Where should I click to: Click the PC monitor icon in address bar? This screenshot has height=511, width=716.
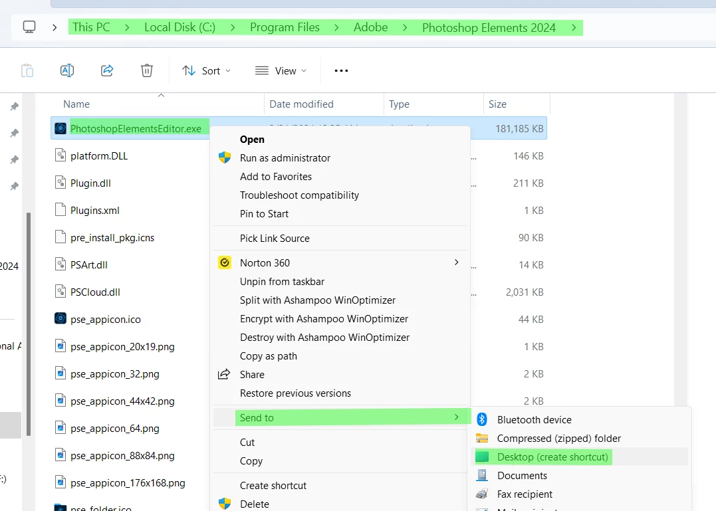pyautogui.click(x=29, y=27)
